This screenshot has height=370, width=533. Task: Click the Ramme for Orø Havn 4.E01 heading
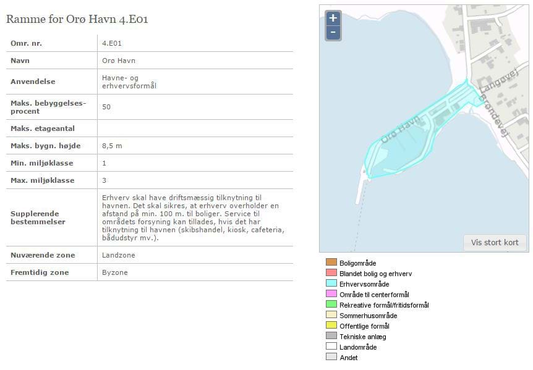(x=77, y=19)
